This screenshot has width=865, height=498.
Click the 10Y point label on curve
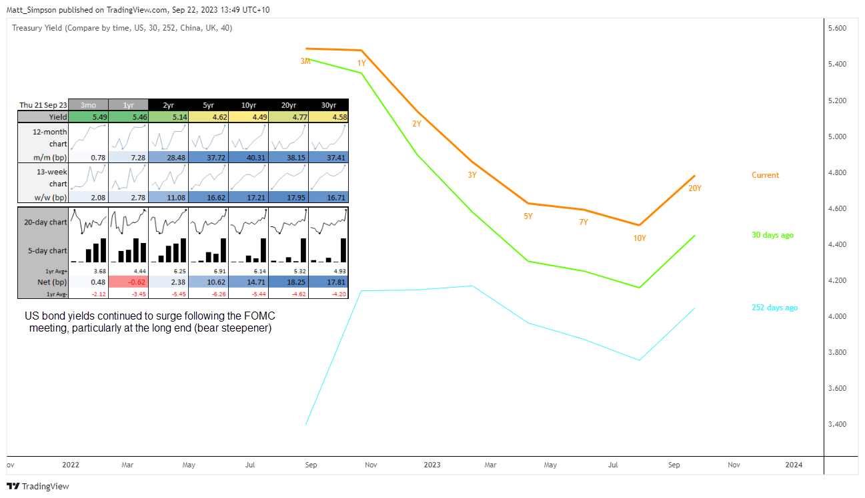640,238
